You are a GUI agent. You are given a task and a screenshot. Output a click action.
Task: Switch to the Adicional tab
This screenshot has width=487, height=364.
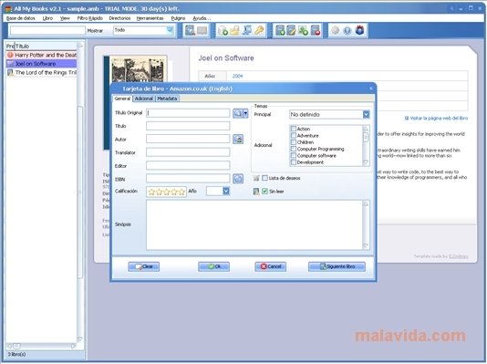143,99
